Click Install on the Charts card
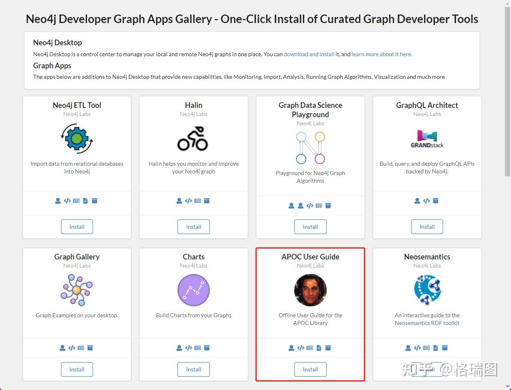The width and height of the screenshot is (511, 390). click(194, 369)
